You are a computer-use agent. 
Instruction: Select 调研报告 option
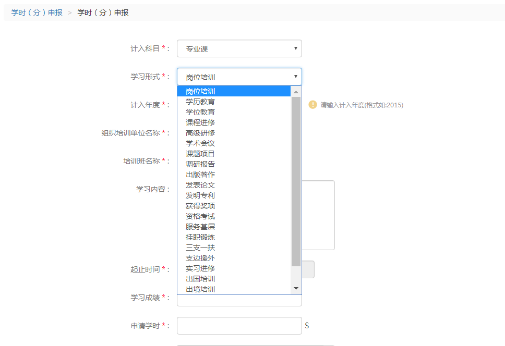point(200,164)
